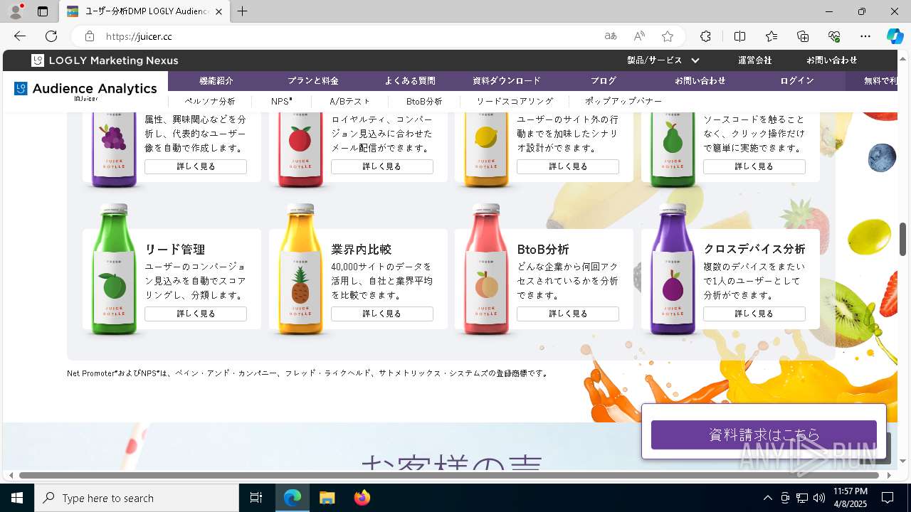The width and height of the screenshot is (911, 512).
Task: Open the 機能紹介 menu item
Action: point(216,81)
